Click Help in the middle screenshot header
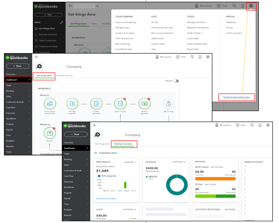279x223 pixels. (181, 57)
